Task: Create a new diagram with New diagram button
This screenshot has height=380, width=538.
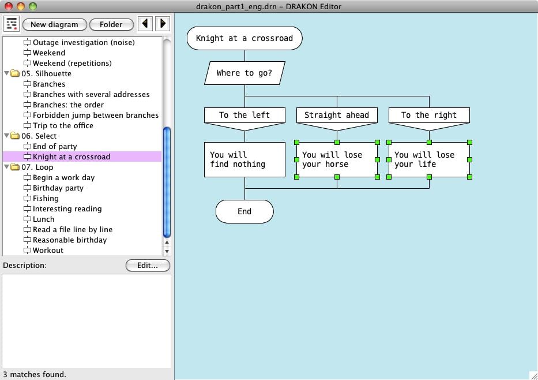Action: click(54, 24)
